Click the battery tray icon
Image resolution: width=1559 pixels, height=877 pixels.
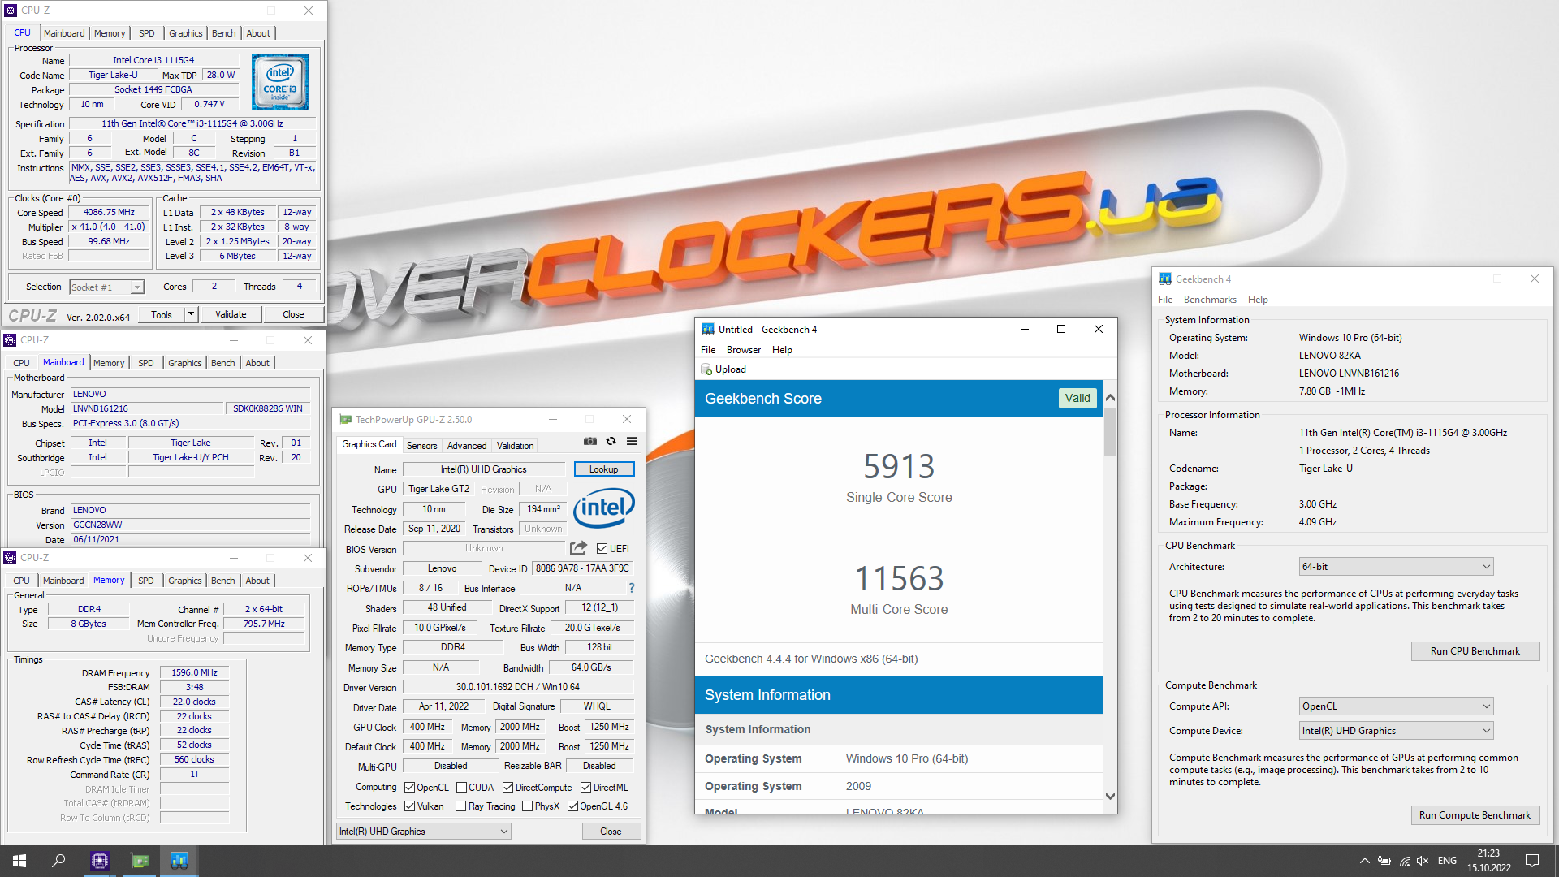point(1384,861)
